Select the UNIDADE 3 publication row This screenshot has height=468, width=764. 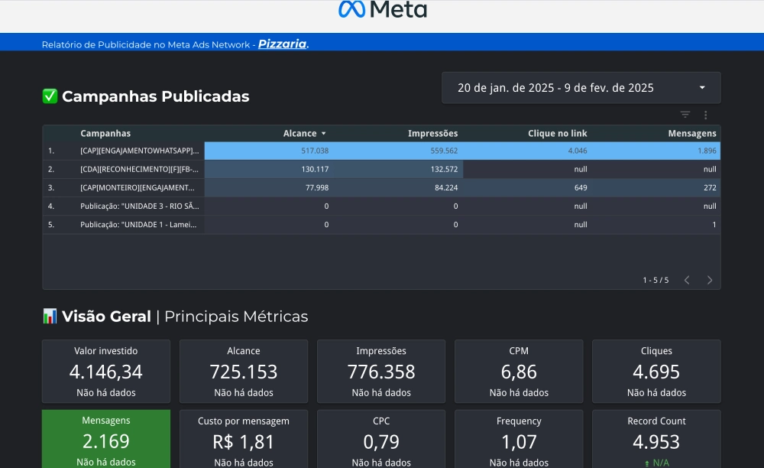click(139, 206)
